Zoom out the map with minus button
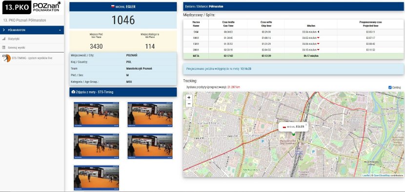 [x=189, y=104]
